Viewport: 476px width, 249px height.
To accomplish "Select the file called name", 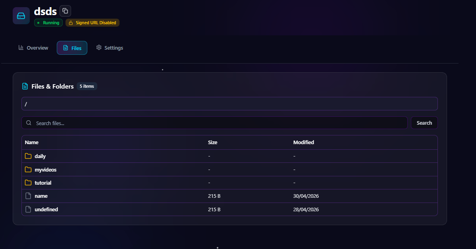I will click(41, 196).
